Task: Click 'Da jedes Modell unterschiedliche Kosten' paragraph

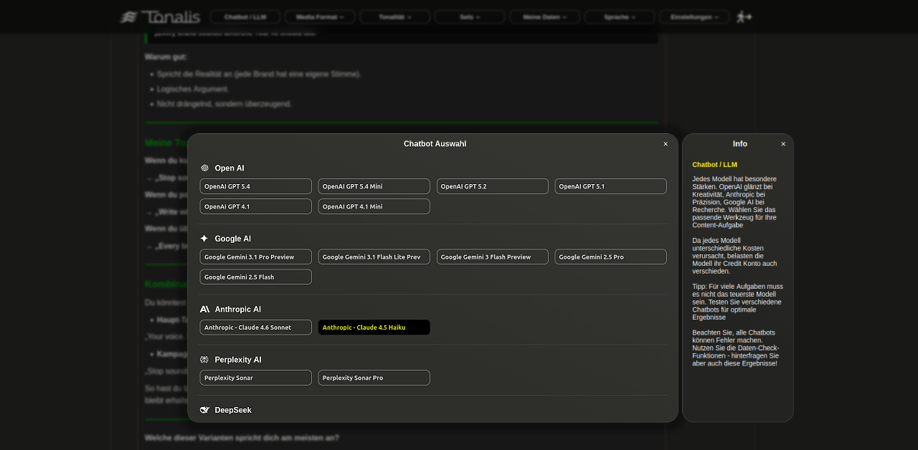Action: pyautogui.click(x=734, y=256)
